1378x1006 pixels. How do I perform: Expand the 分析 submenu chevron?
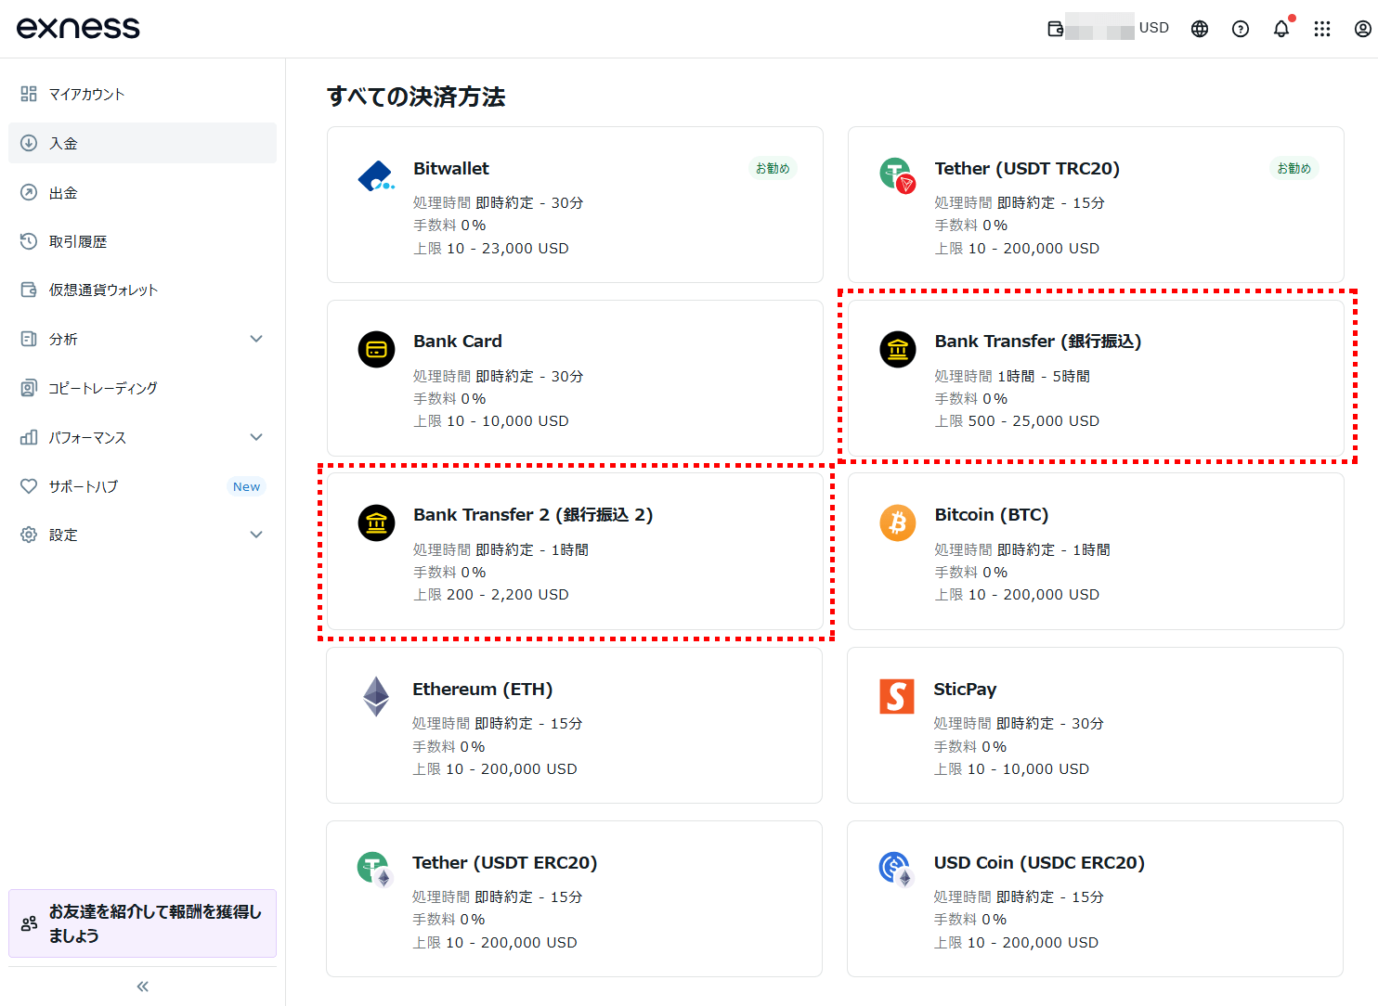point(256,339)
